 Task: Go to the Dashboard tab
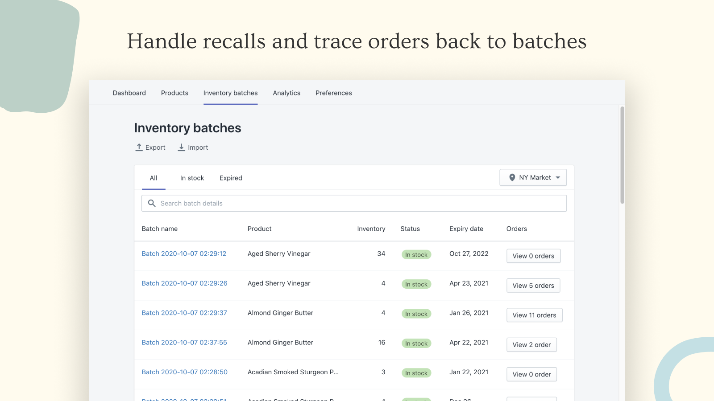pos(129,93)
